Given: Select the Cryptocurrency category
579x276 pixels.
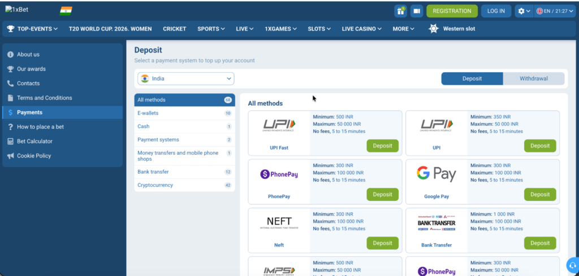Looking at the screenshot, I should click(185, 185).
